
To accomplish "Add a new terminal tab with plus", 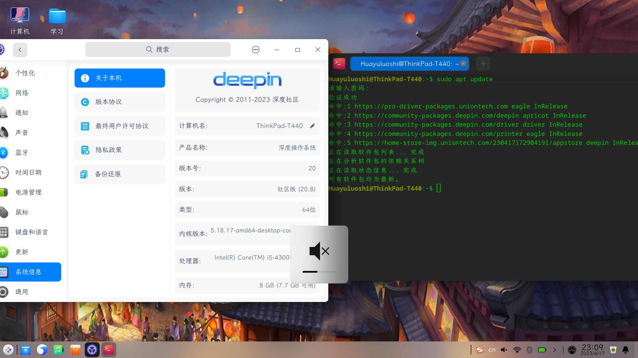I will pyautogui.click(x=483, y=64).
